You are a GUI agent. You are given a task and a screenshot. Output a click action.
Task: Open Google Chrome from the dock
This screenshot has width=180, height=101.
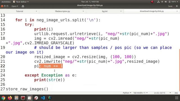3,98
